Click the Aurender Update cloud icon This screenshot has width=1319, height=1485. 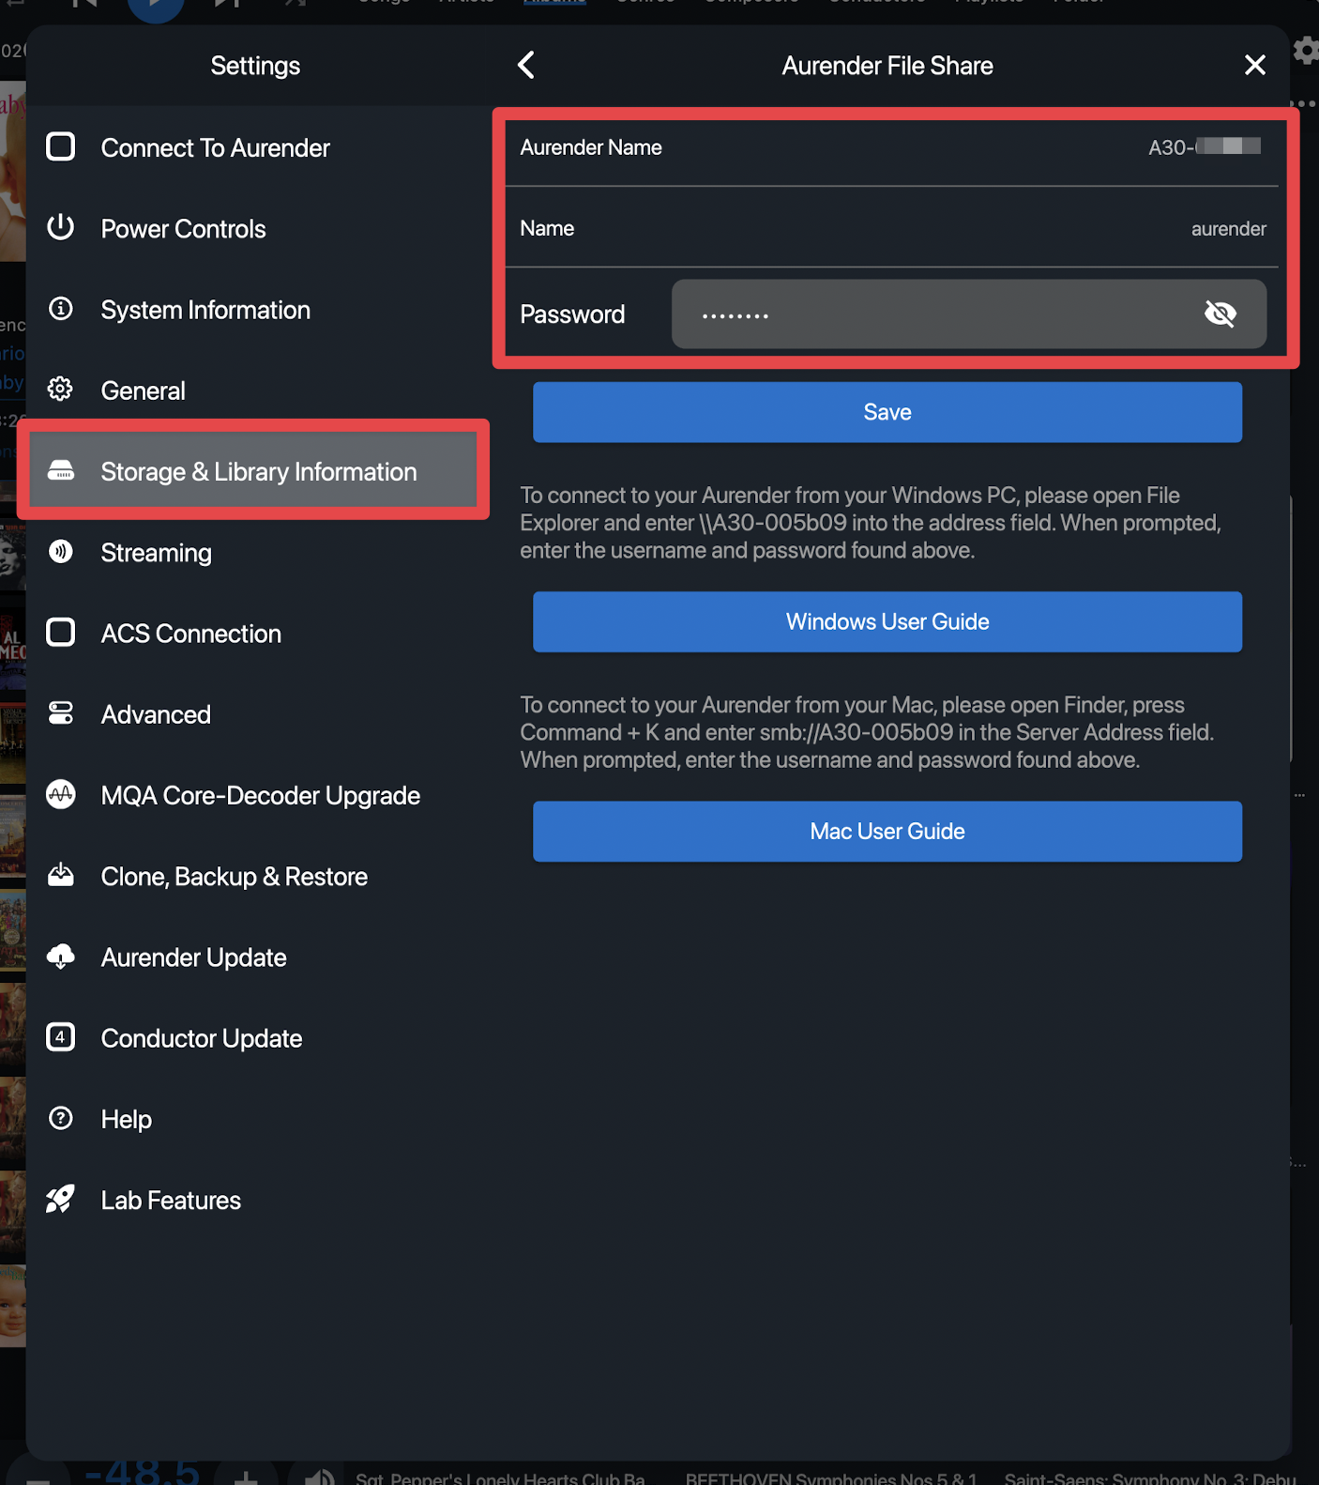click(x=61, y=956)
